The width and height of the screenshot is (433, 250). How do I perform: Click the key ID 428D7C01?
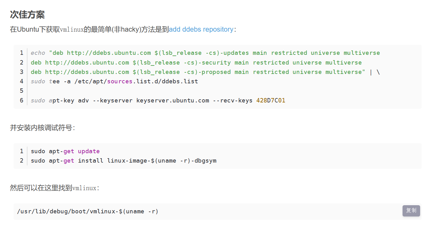[271, 101]
